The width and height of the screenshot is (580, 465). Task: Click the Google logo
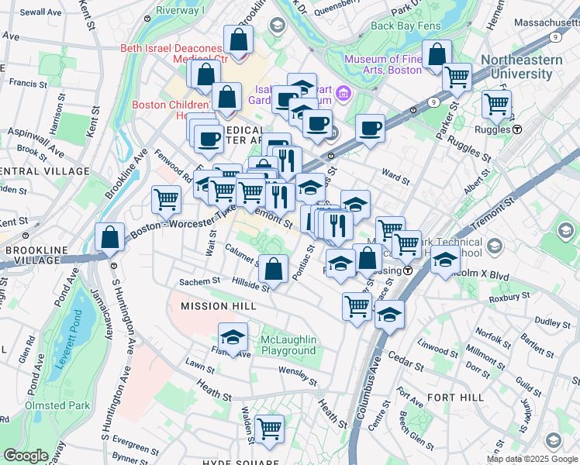point(26,456)
